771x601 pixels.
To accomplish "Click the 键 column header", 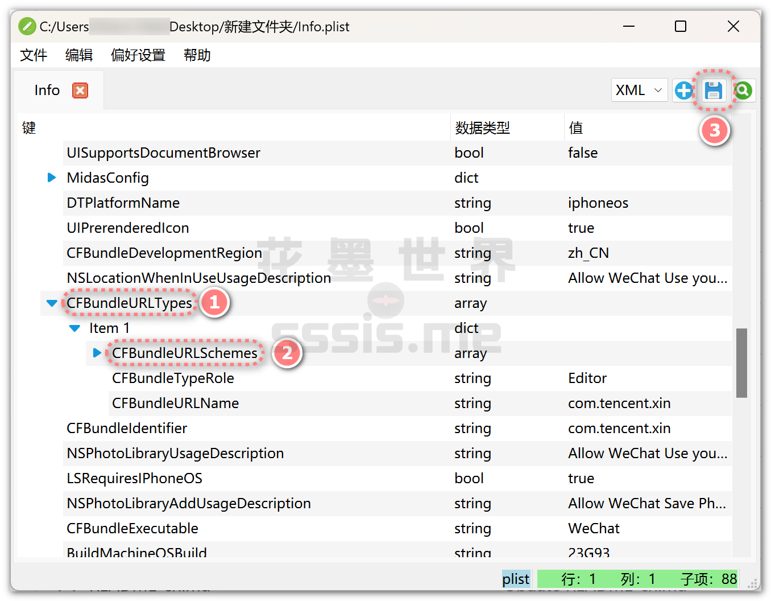I will coord(29,128).
